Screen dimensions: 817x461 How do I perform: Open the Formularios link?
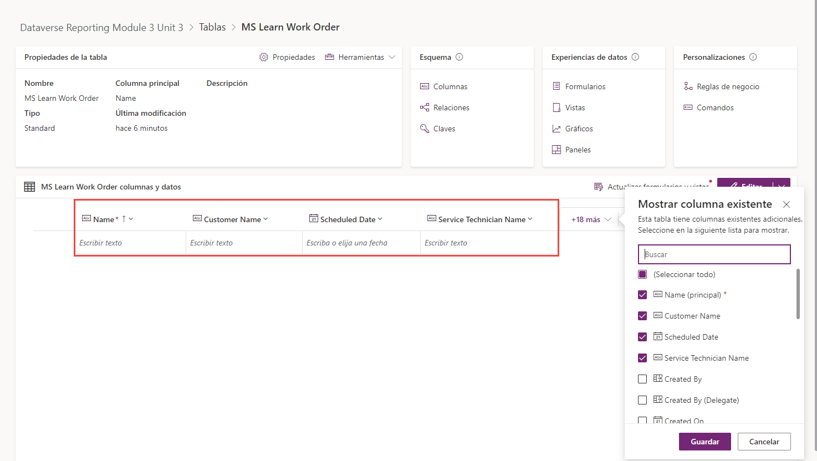coord(585,86)
